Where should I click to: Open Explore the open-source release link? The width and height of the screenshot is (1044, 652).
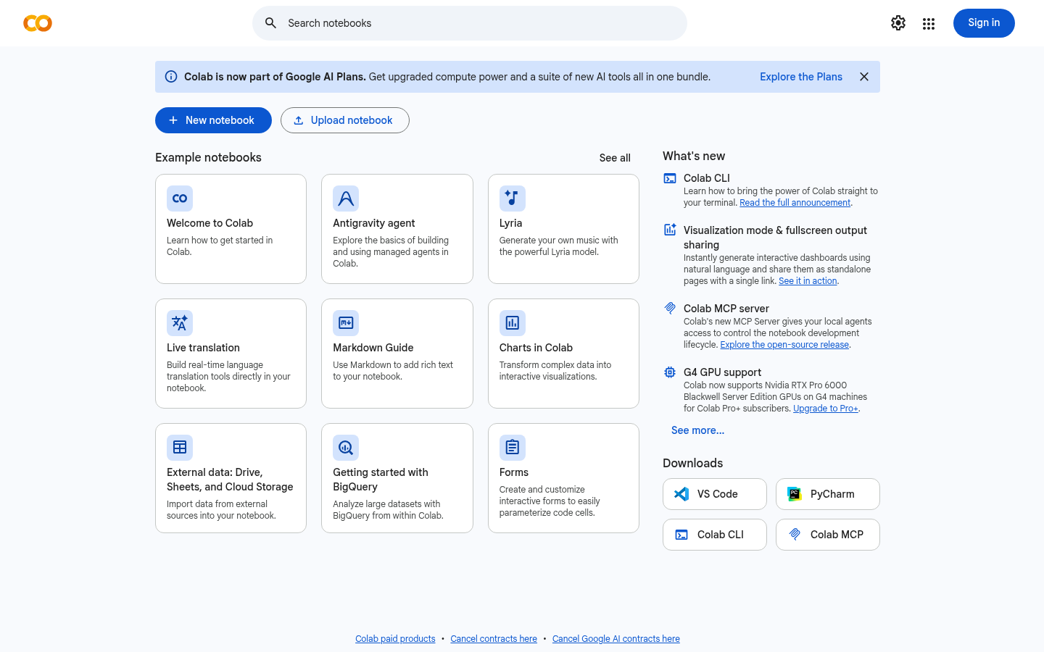point(784,345)
